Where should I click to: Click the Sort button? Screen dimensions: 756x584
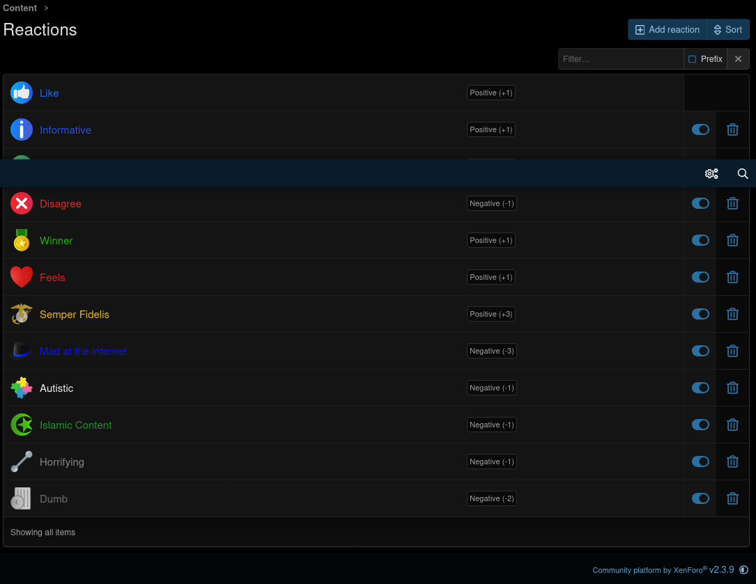(x=727, y=29)
